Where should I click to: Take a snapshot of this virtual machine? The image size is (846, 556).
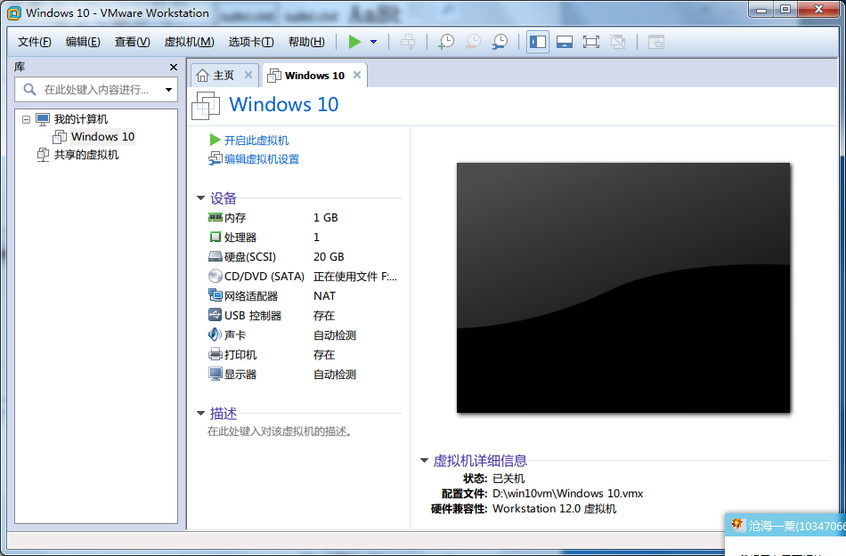[x=446, y=42]
